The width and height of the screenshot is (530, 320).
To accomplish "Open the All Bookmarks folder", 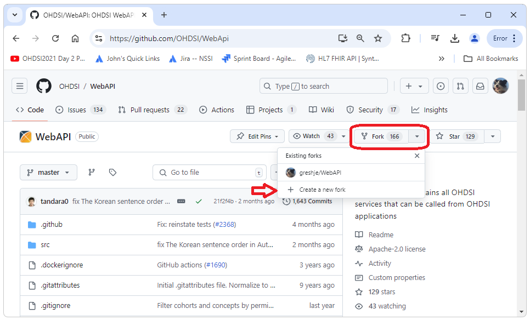I will coord(490,59).
